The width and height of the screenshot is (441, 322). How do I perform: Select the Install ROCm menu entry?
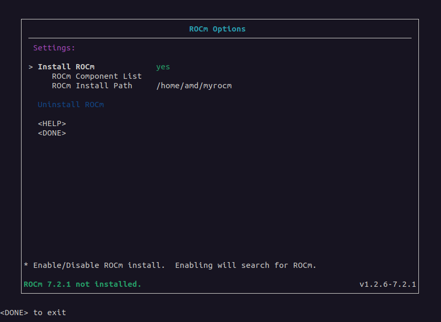click(66, 67)
